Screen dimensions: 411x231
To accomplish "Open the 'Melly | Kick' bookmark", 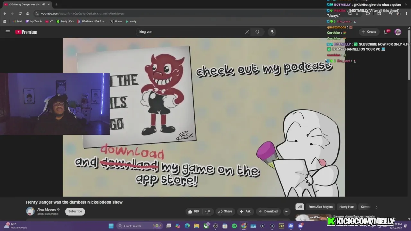I will 65,21.
